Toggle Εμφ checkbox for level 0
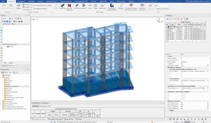 [x=191, y=27]
